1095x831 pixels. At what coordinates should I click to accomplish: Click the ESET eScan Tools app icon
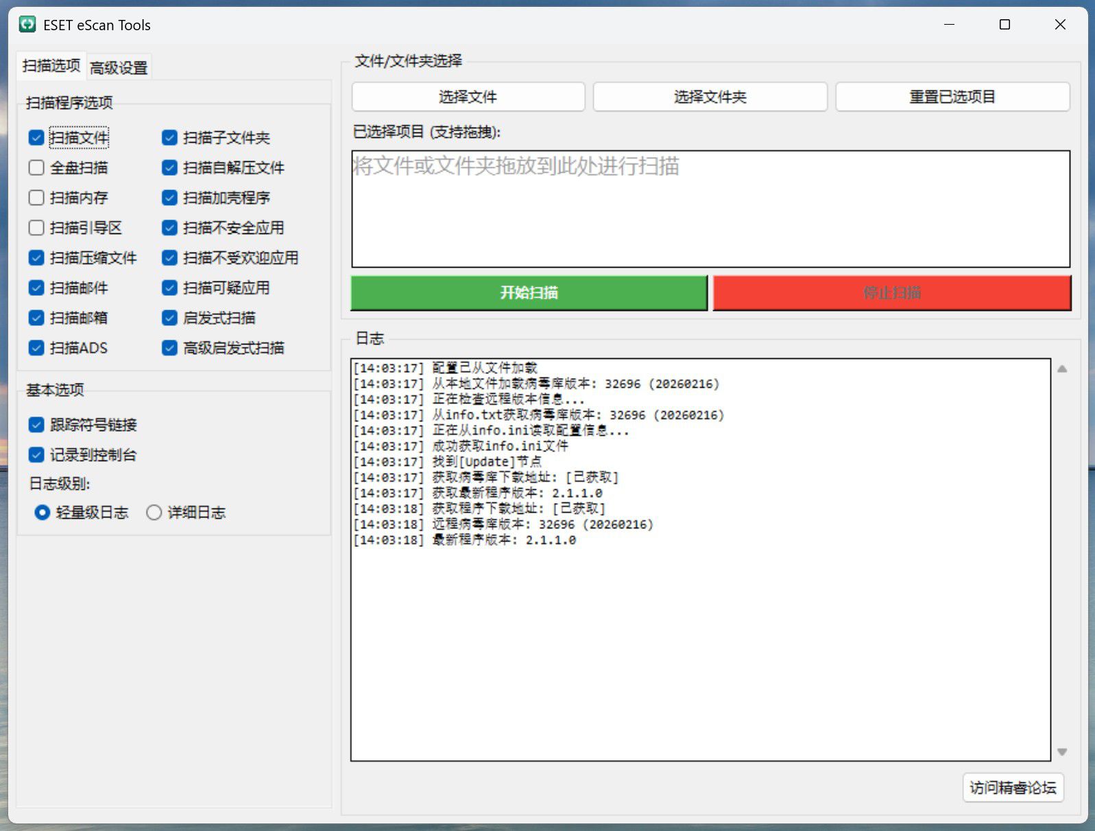pyautogui.click(x=27, y=25)
